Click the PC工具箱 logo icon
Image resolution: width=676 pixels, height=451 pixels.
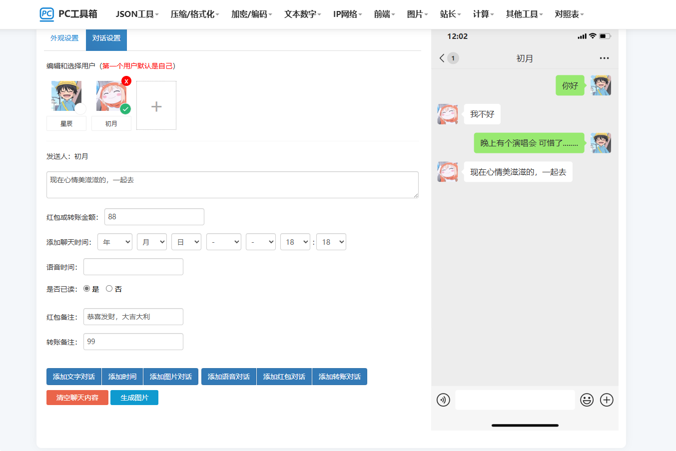(x=46, y=14)
